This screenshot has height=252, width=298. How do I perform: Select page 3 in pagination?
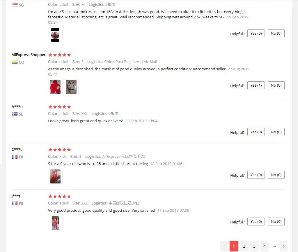pyautogui.click(x=254, y=246)
